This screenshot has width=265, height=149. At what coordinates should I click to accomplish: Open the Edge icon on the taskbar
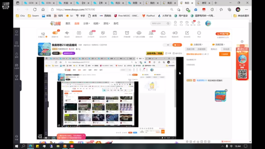point(30,146)
